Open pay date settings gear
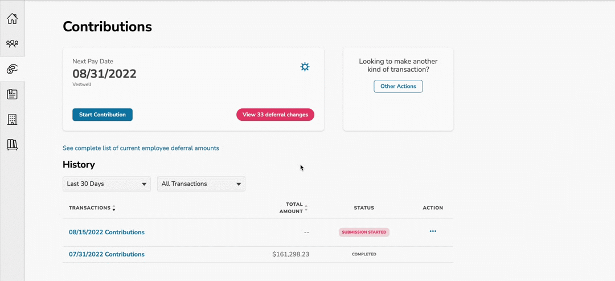 coord(305,67)
